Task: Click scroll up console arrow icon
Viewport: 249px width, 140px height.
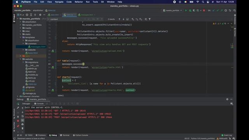Action: 23,108
